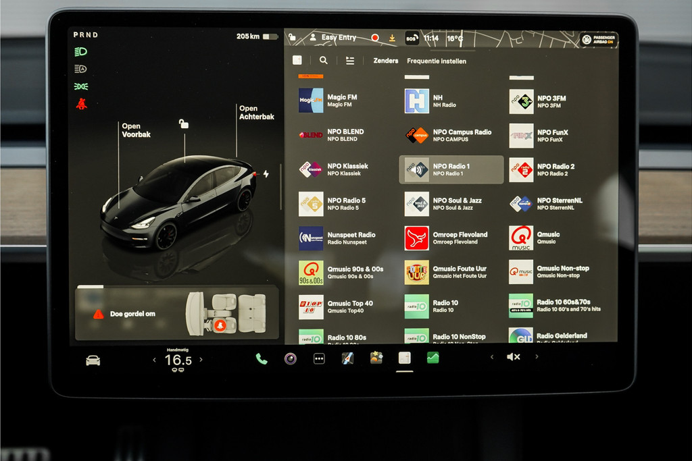Unmute the audio volume
This screenshot has height=461, width=692.
point(514,357)
